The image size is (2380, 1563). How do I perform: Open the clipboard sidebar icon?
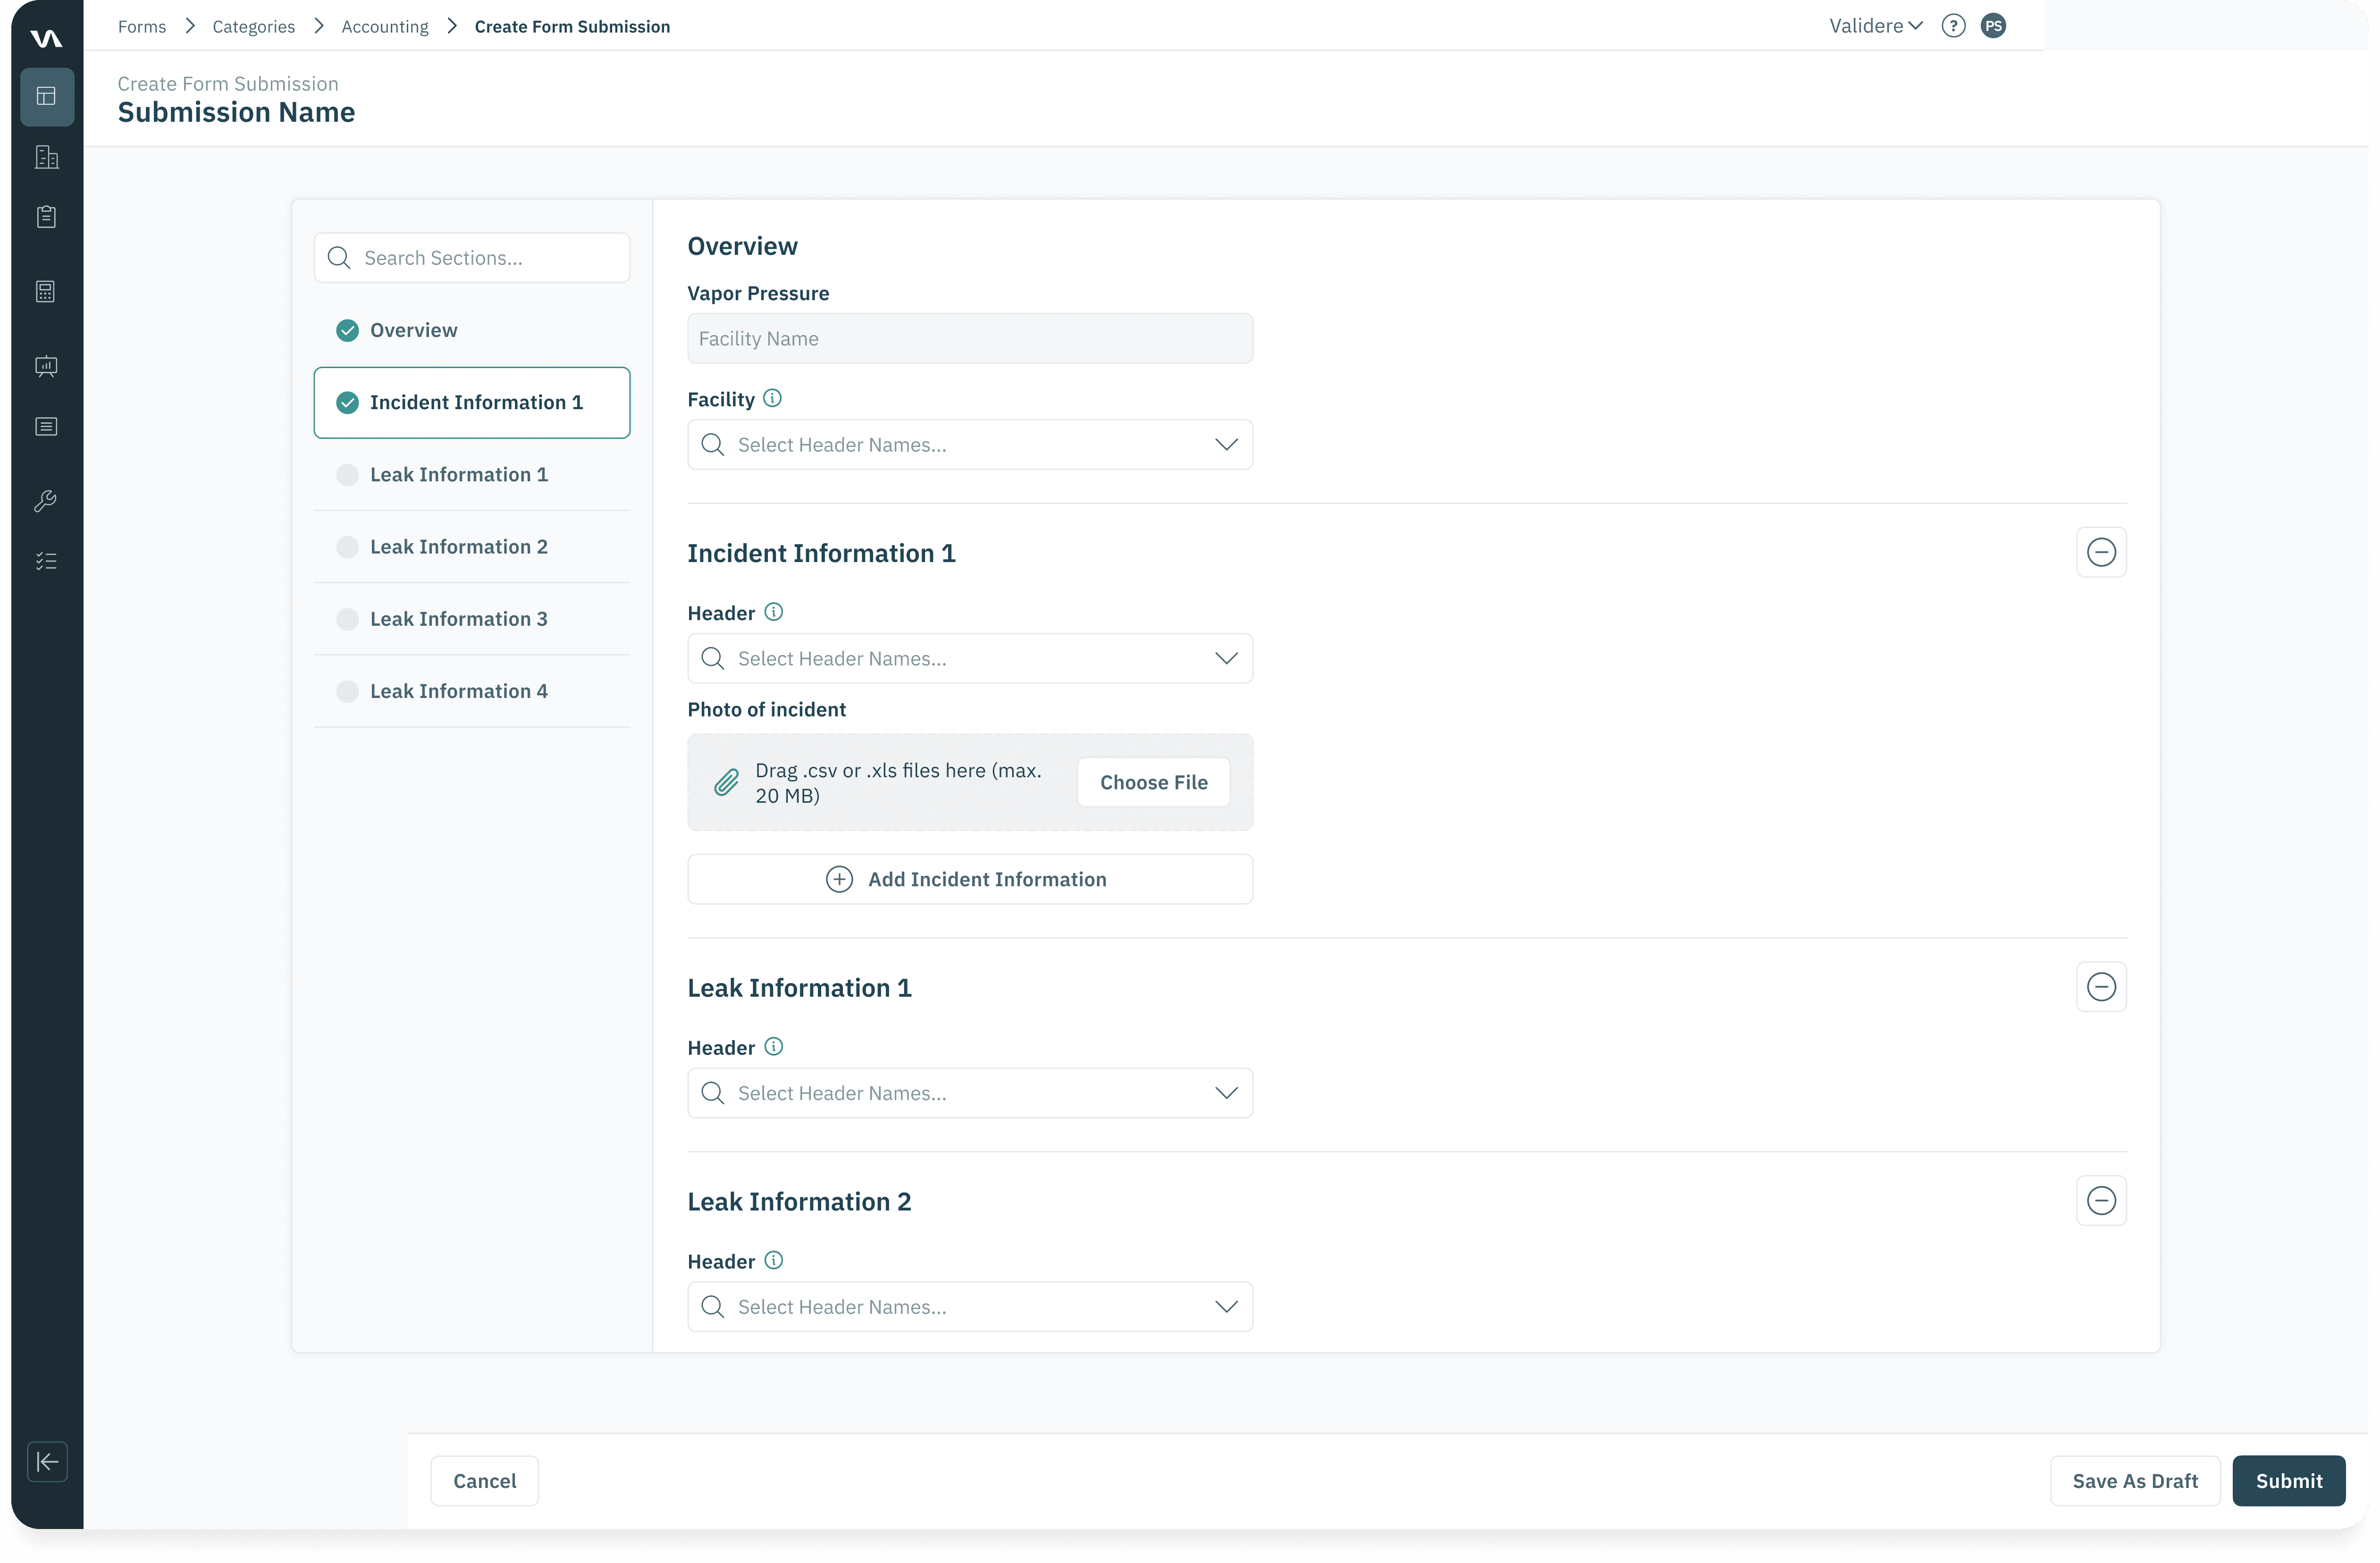pyautogui.click(x=46, y=217)
